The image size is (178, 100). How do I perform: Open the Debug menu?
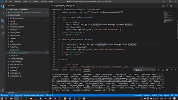[x=36, y=1]
